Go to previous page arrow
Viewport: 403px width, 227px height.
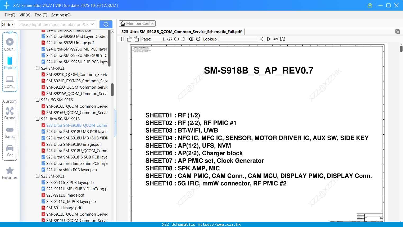[x=176, y=39]
